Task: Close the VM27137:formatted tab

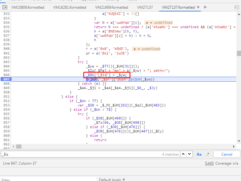Action: point(198,7)
